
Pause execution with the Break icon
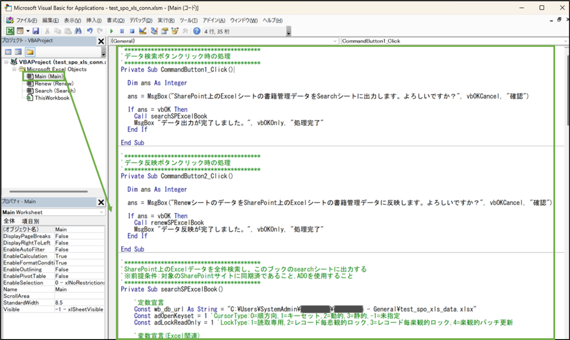[122, 31]
